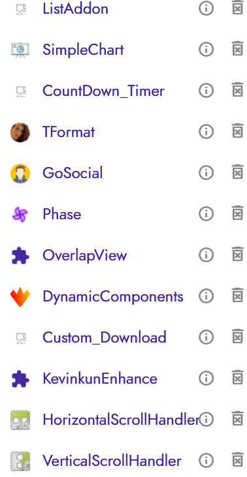Select the Phase extension name
247x477 pixels.
point(62,214)
